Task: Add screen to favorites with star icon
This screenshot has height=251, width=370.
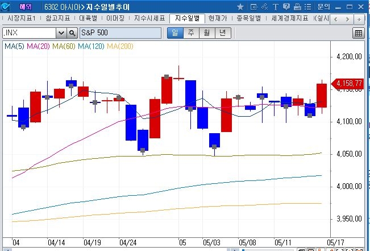Action: (240, 7)
